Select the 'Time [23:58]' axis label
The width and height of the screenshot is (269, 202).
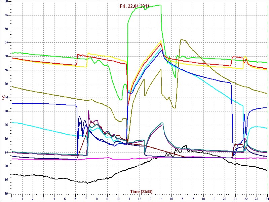point(141,191)
